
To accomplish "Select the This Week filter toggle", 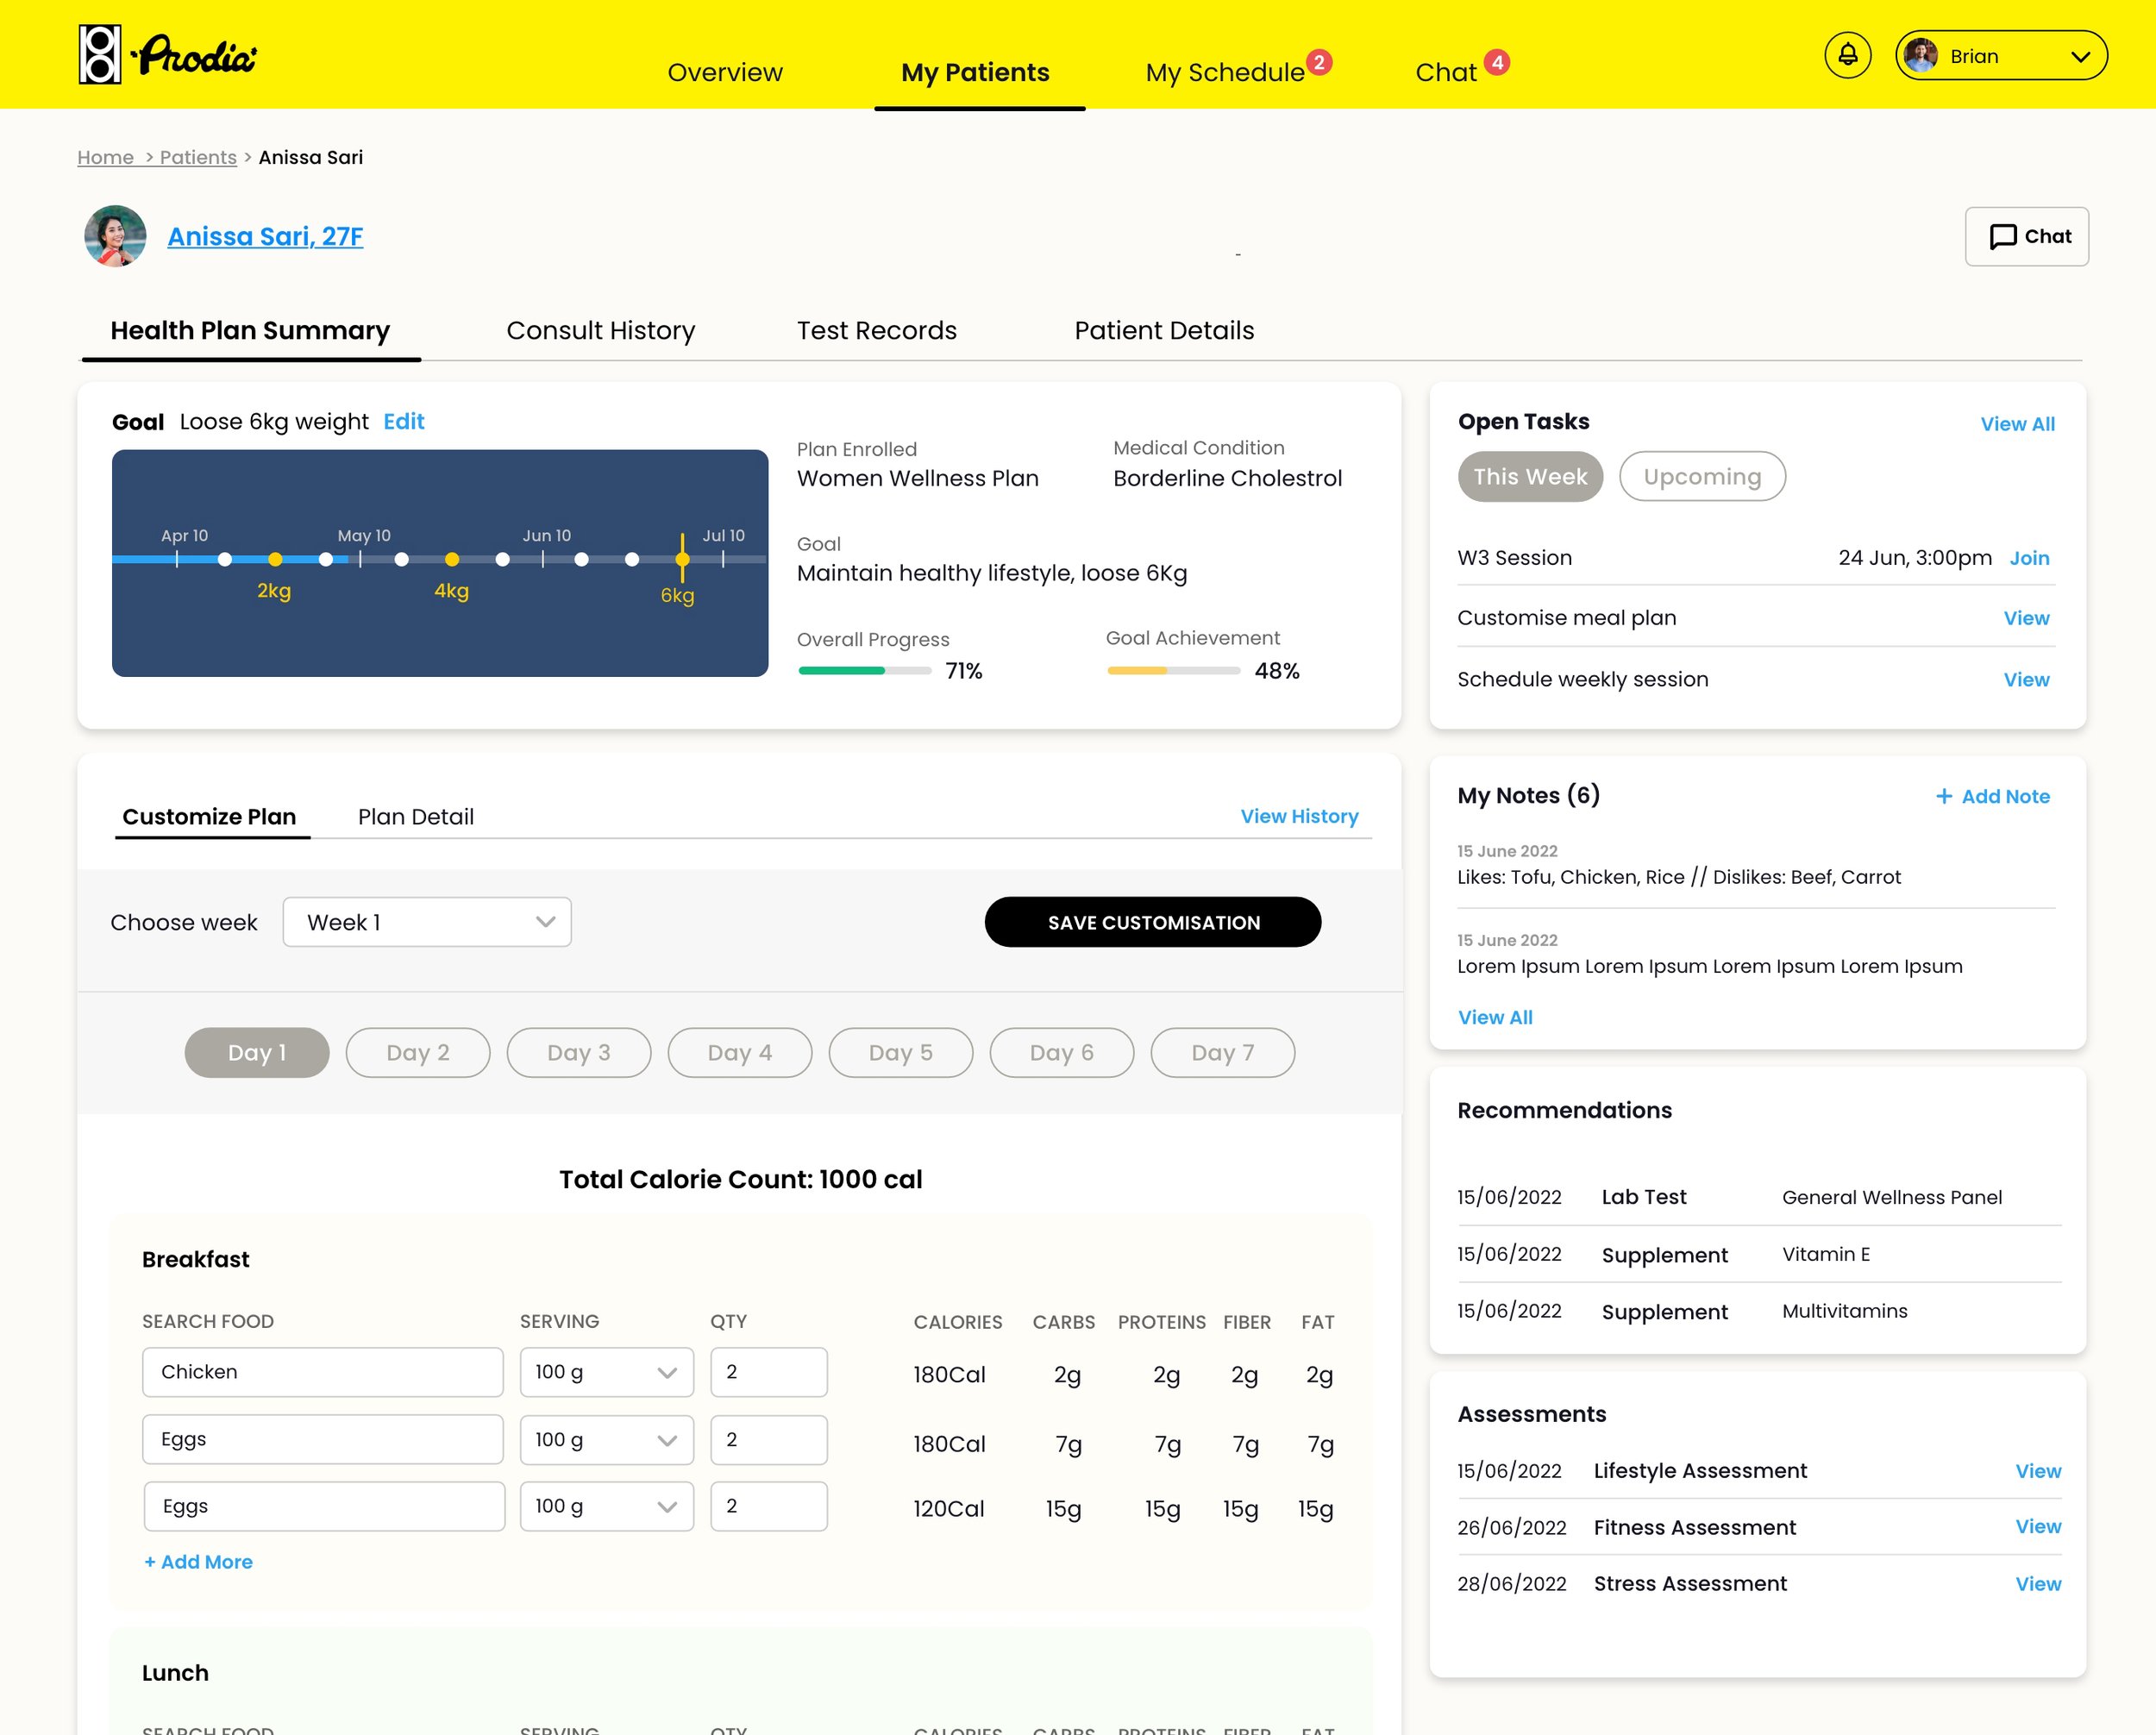I will [1530, 477].
